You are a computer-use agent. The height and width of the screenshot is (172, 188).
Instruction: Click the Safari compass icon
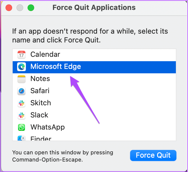(22, 91)
